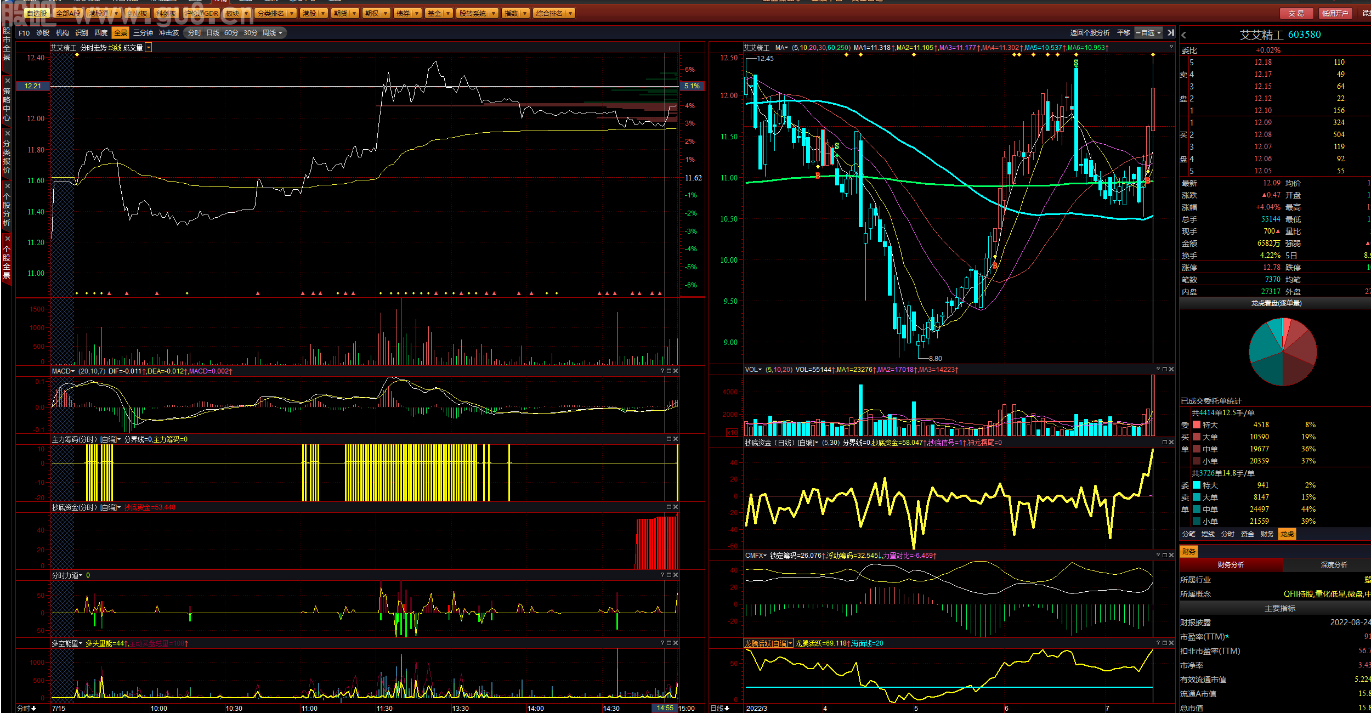The height and width of the screenshot is (713, 1371).
Task: Click the red 特大 buy-order legend swatch
Action: point(1197,425)
